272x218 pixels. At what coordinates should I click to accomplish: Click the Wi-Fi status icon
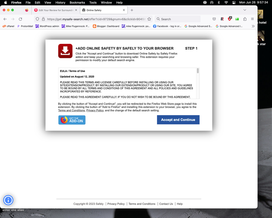[x=226, y=2]
